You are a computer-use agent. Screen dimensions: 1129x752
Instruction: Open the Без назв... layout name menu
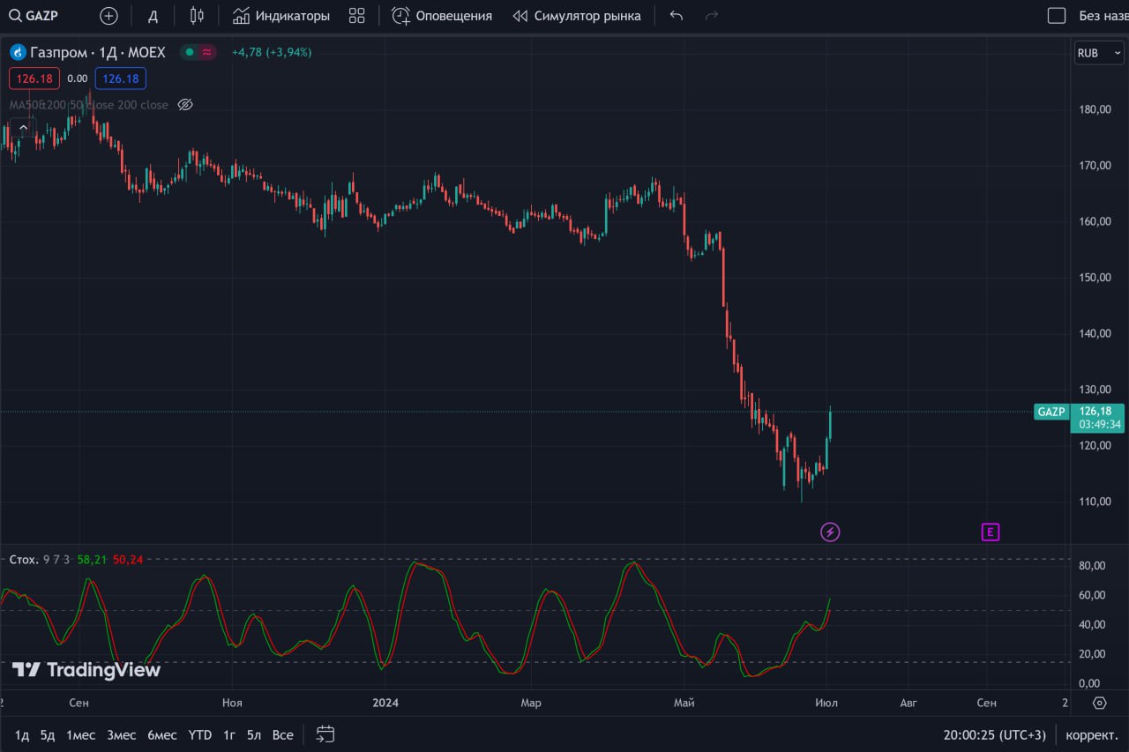(1103, 16)
